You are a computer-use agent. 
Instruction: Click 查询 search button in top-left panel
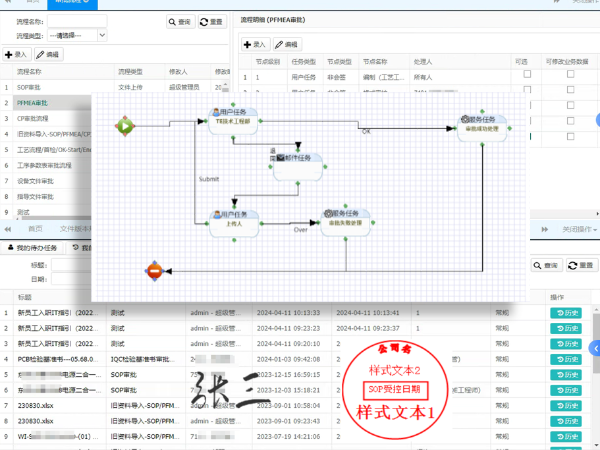(x=180, y=22)
